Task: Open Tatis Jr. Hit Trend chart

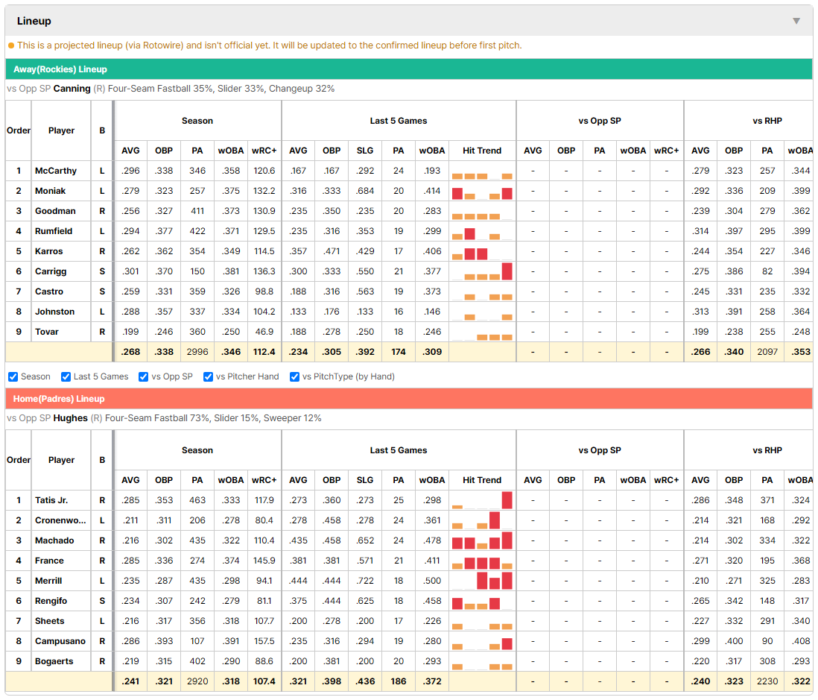Action: click(x=482, y=500)
